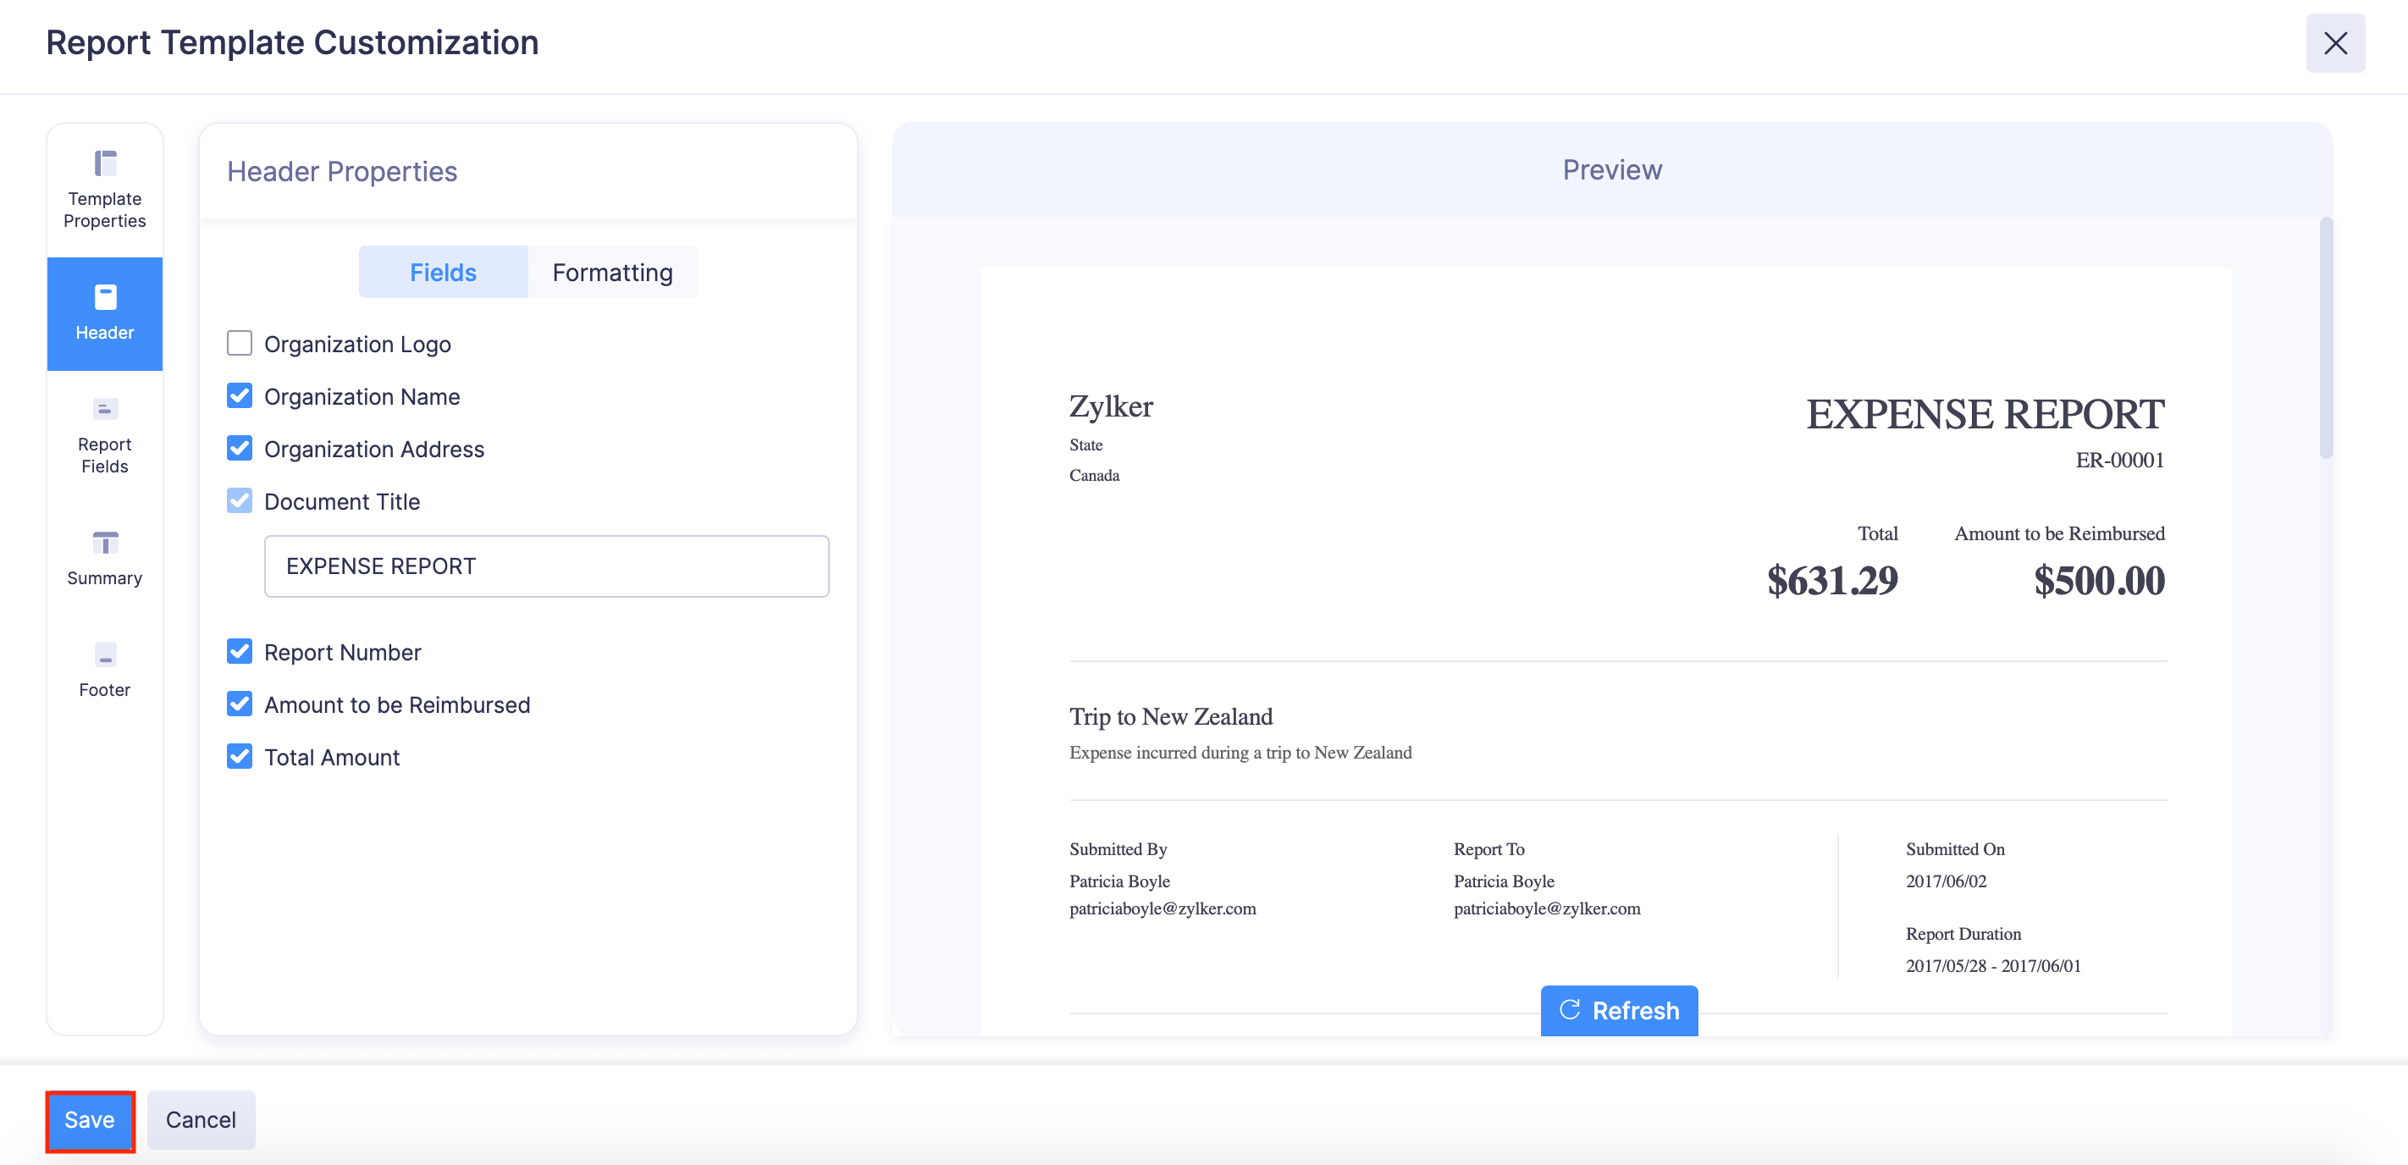This screenshot has width=2408, height=1165.
Task: Uncheck the Report Number checkbox
Action: pyautogui.click(x=240, y=652)
